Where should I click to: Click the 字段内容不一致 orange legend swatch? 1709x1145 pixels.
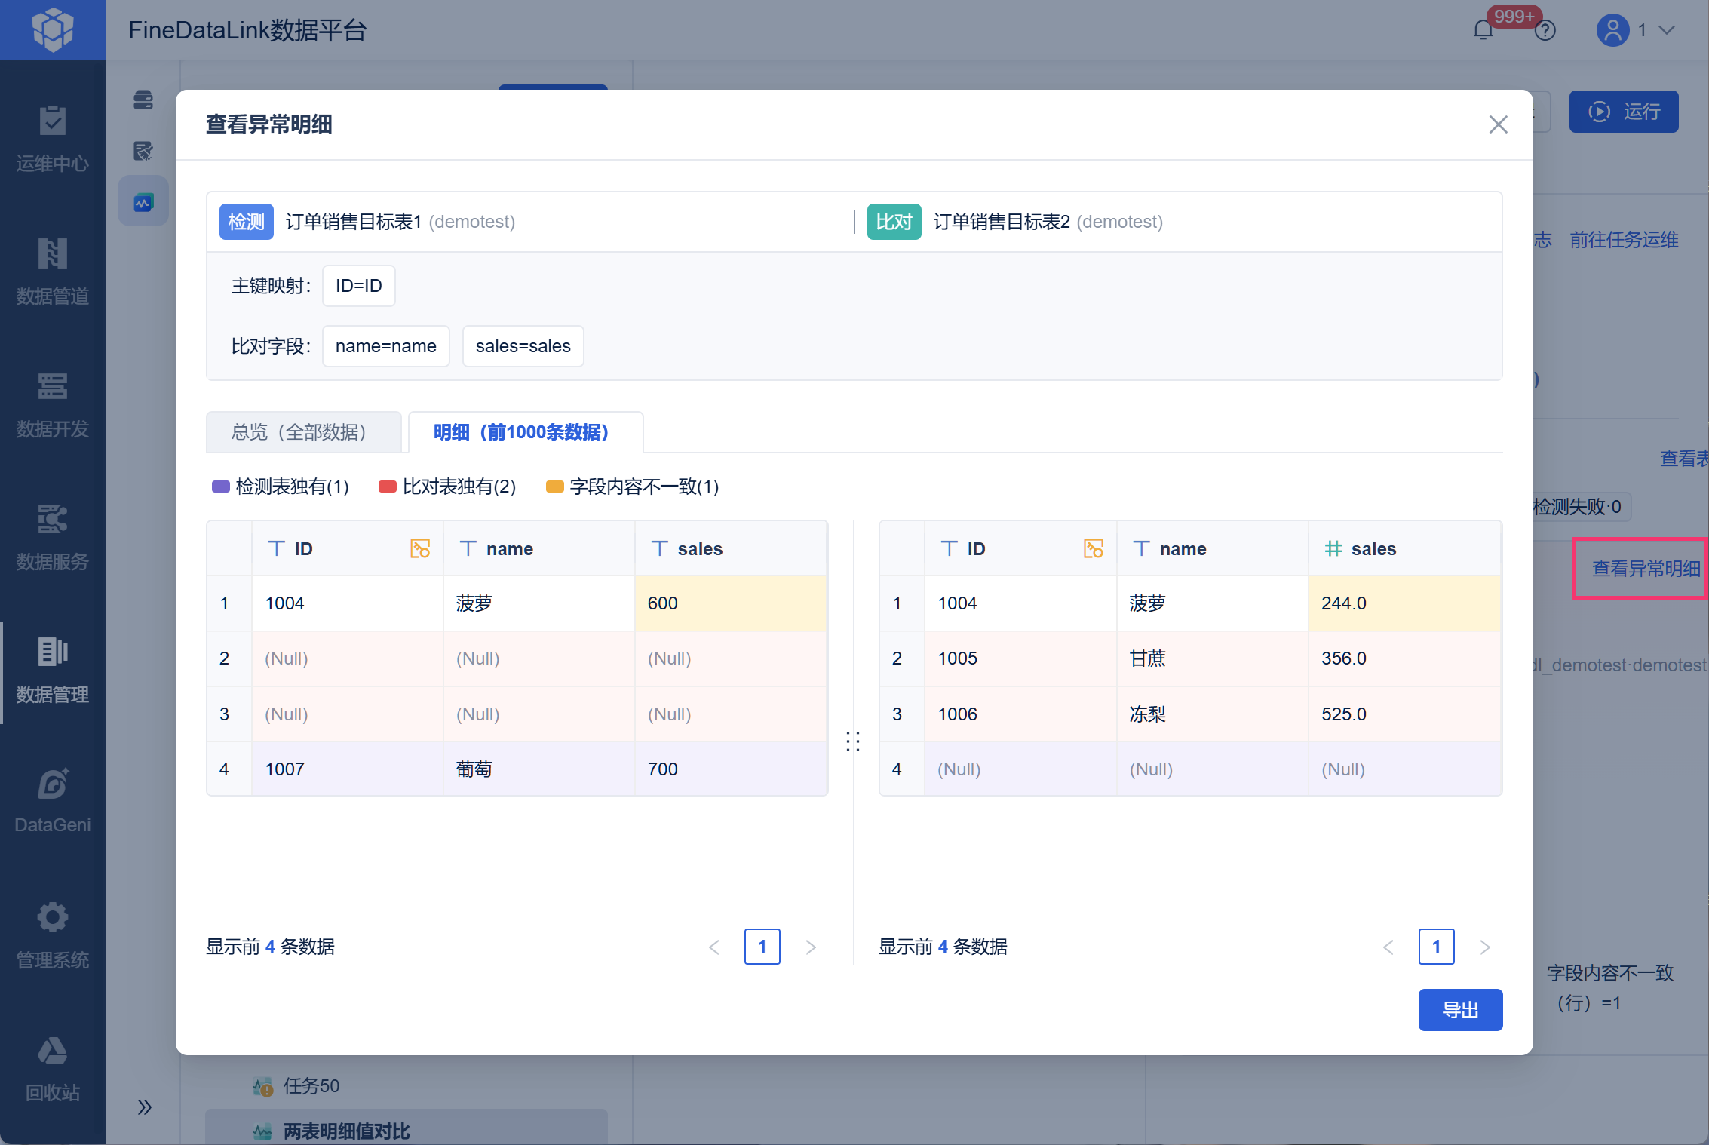click(x=554, y=487)
